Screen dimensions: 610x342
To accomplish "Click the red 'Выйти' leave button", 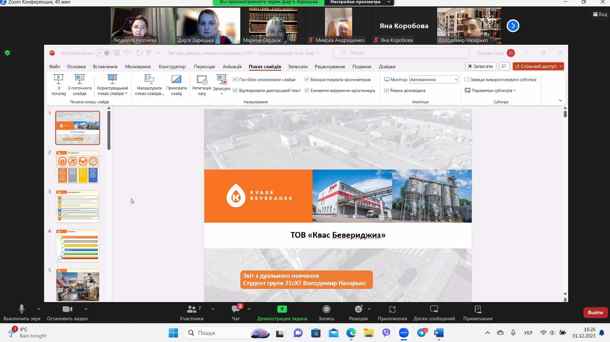I will tap(595, 312).
